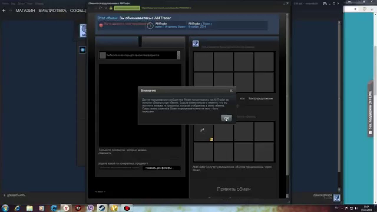Open File Explorer from the taskbar
Viewport: 377px width, 212px height.
[30, 208]
